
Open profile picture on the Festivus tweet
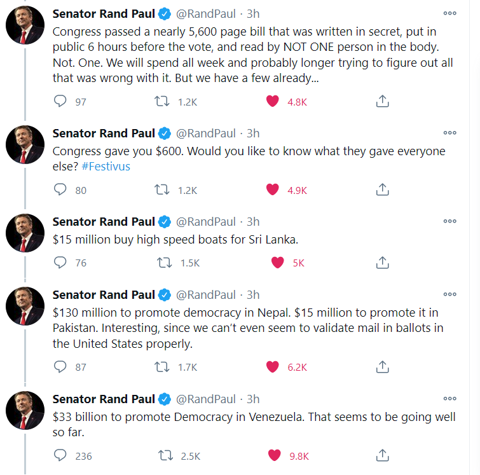(25, 144)
